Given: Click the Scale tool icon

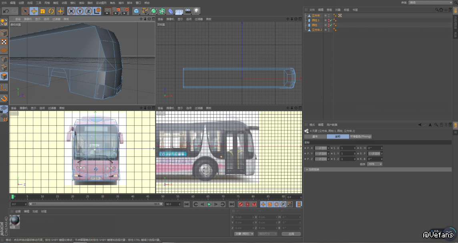Looking at the screenshot, I should click(42, 11).
